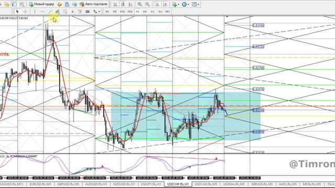335x188 pixels.
Task: Toggle the highlighted Market Watch panel icon
Action: point(14,4)
